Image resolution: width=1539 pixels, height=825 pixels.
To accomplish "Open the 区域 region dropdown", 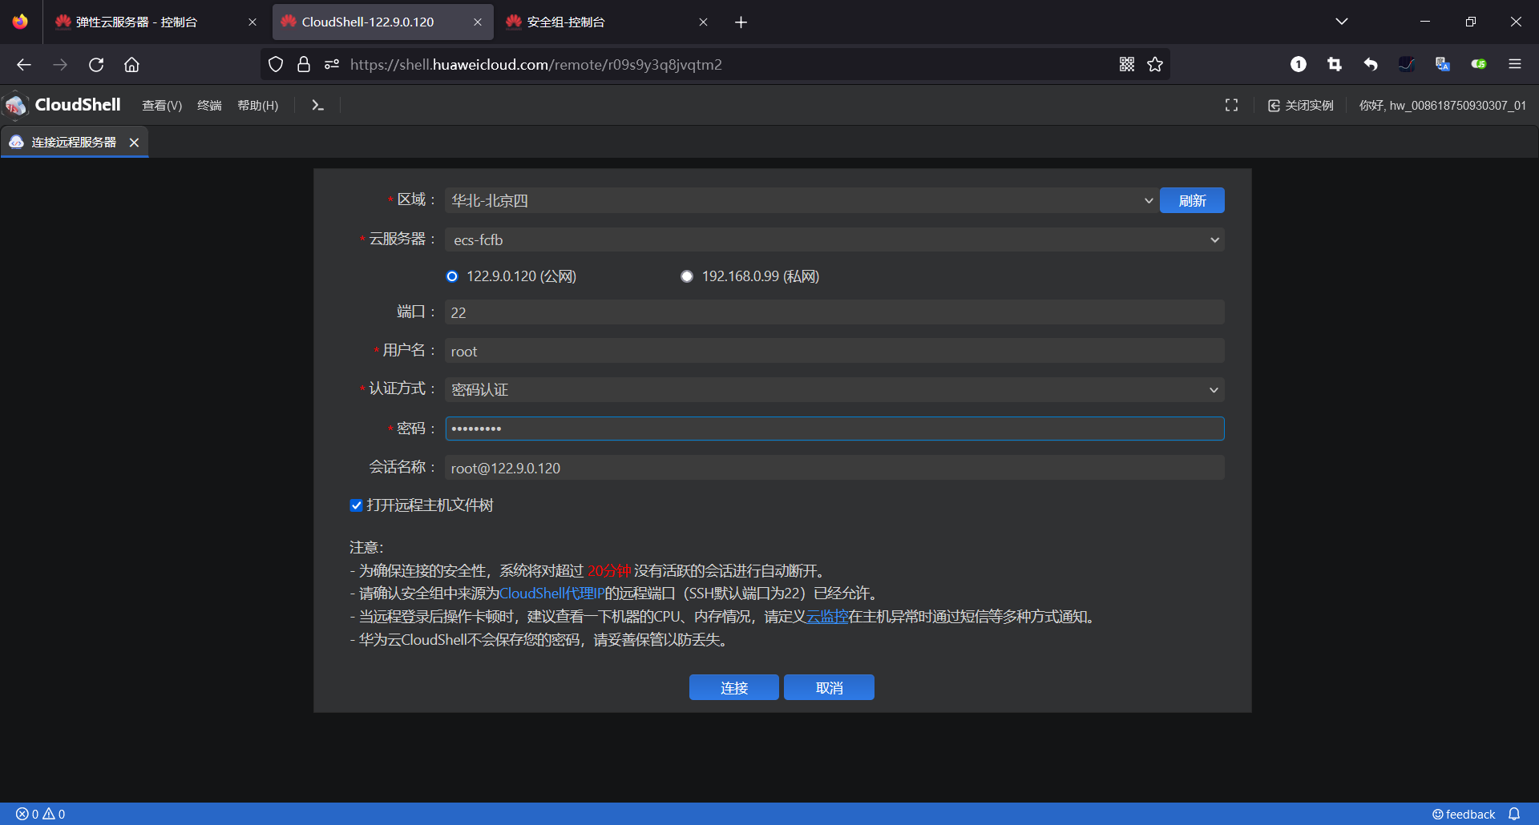I will coord(1149,200).
